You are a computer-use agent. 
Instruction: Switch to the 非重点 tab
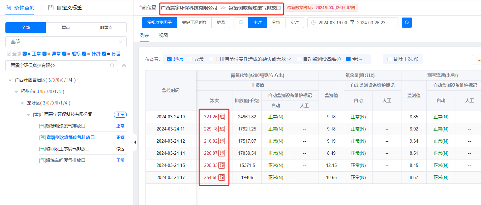(x=106, y=28)
